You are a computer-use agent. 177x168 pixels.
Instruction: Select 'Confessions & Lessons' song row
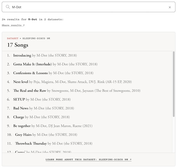[50, 73]
